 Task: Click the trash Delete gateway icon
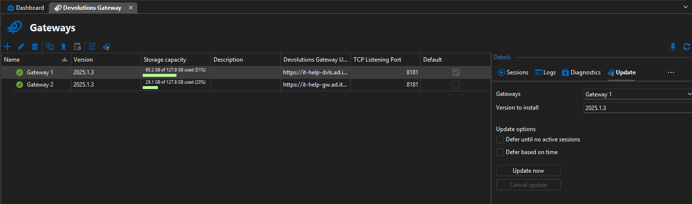click(35, 46)
